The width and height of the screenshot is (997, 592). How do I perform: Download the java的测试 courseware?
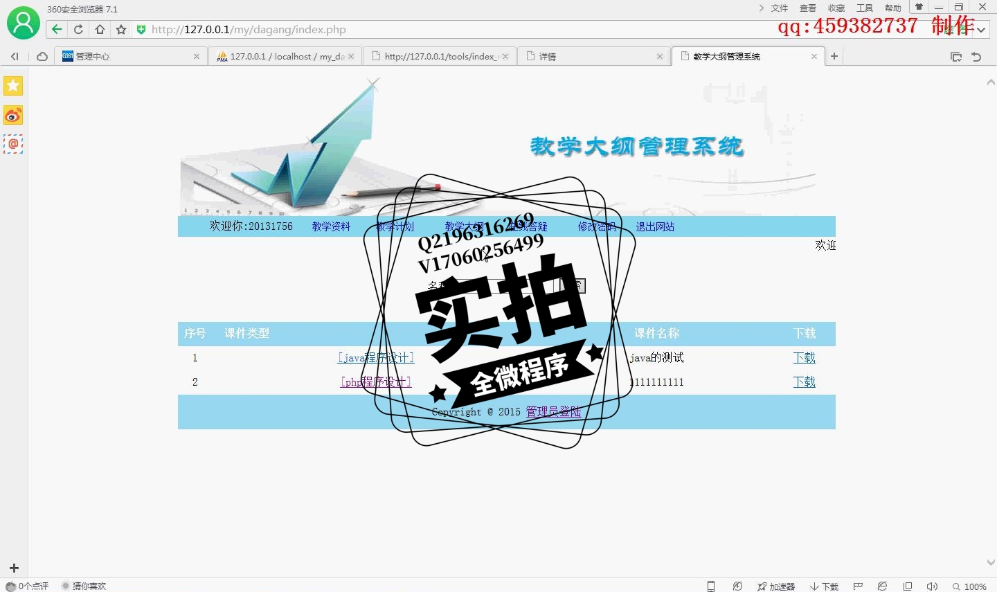(805, 357)
